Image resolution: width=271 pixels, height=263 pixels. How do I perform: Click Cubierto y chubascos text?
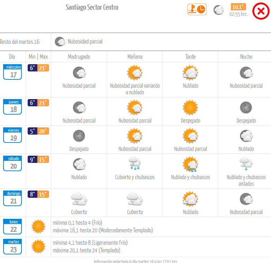pyautogui.click(x=135, y=177)
